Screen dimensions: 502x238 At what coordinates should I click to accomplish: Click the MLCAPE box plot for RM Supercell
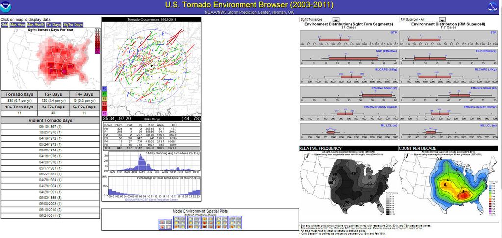[x=449, y=76]
